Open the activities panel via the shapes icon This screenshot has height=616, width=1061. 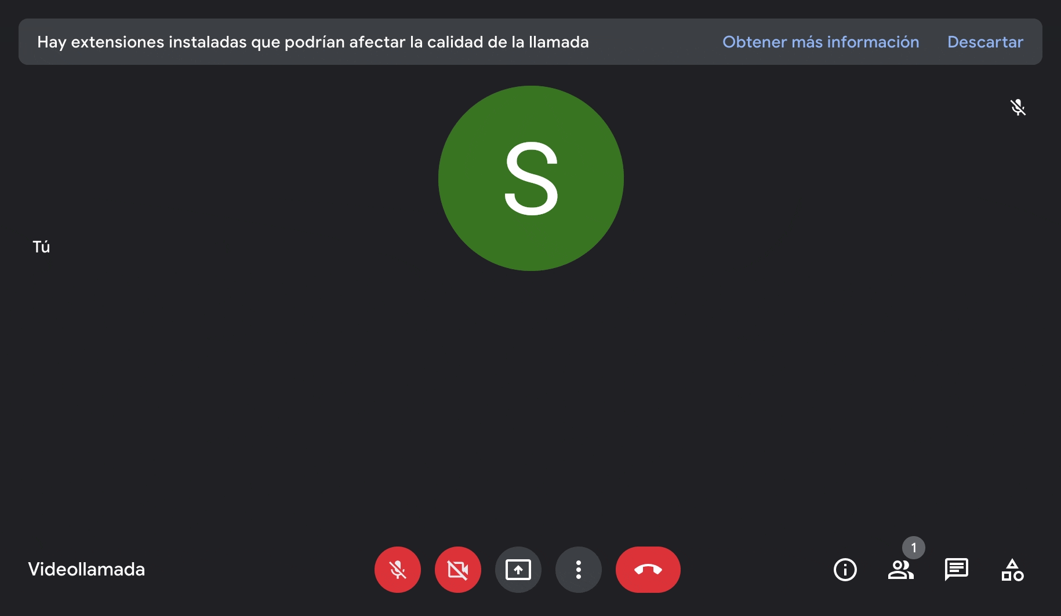tap(1012, 570)
